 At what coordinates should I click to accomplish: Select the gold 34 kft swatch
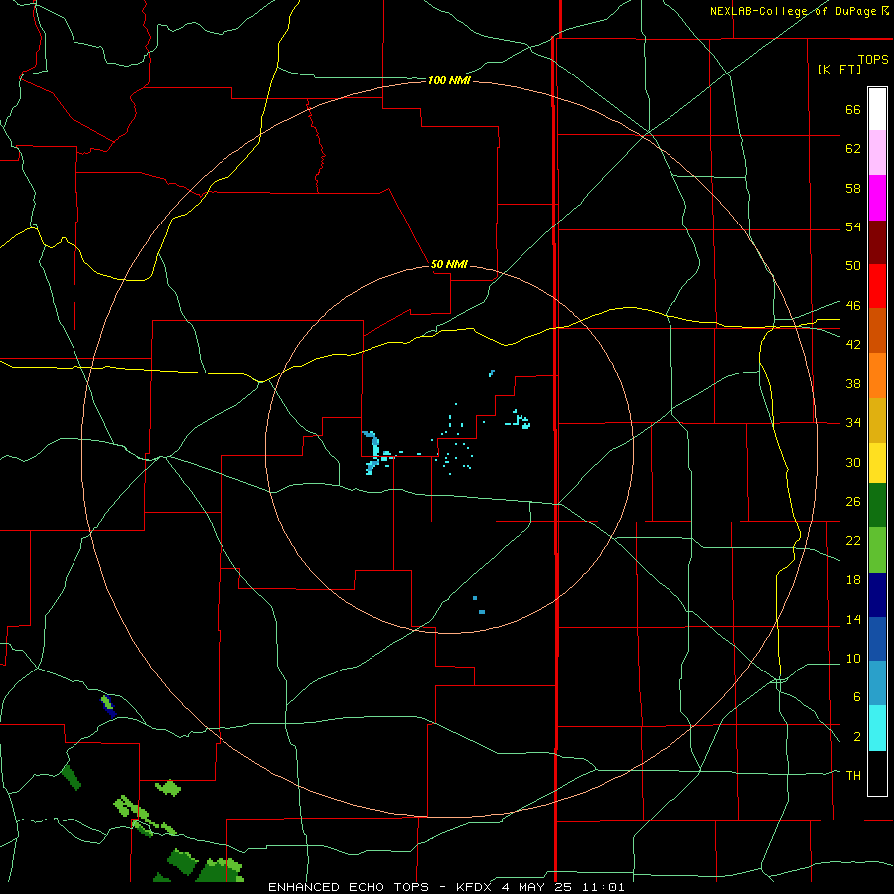tap(877, 420)
